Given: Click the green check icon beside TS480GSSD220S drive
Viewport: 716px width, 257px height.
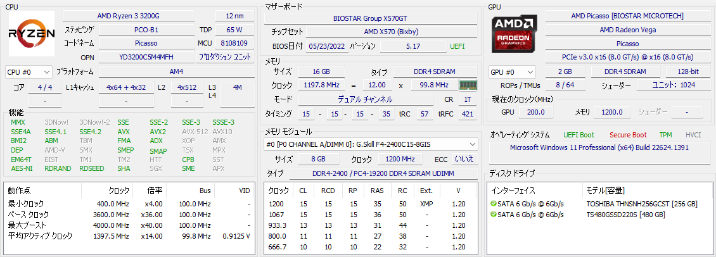Looking at the screenshot, I should pos(493,215).
